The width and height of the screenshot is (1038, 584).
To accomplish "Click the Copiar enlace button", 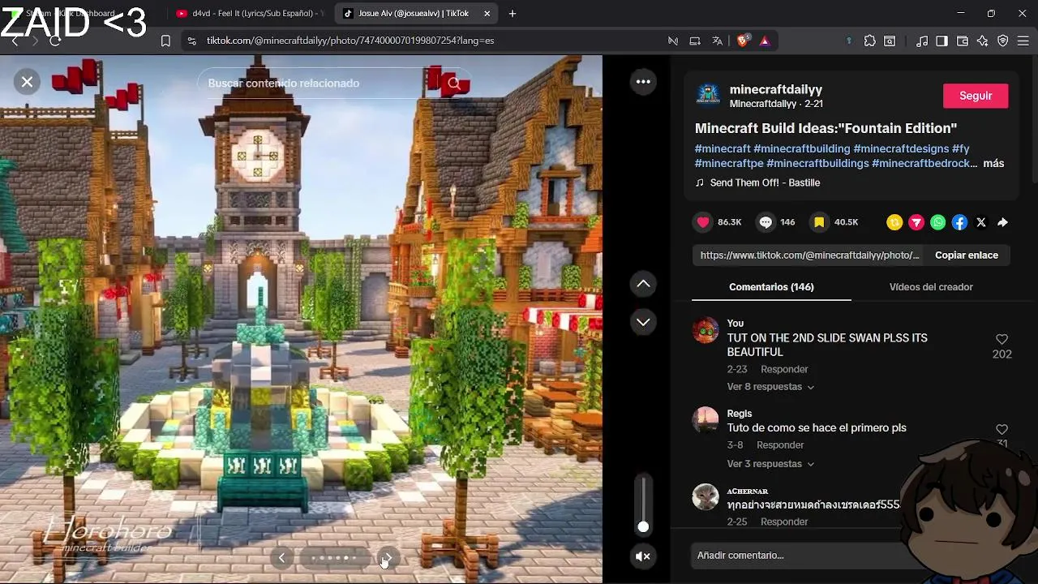I will click(967, 255).
